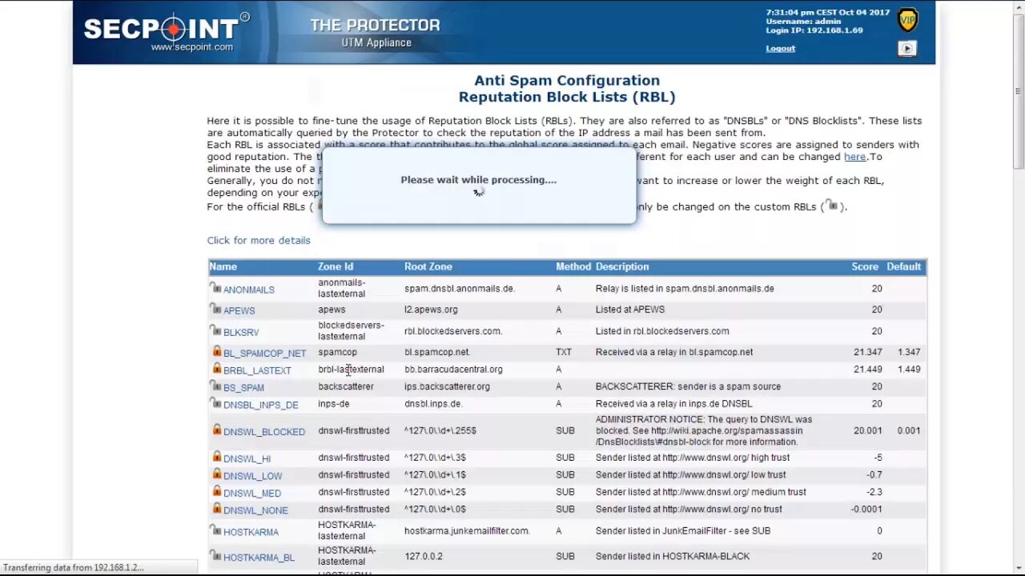The image size is (1025, 576).
Task: Click 'Anti Spam Configuration' page heading
Action: pos(567,80)
